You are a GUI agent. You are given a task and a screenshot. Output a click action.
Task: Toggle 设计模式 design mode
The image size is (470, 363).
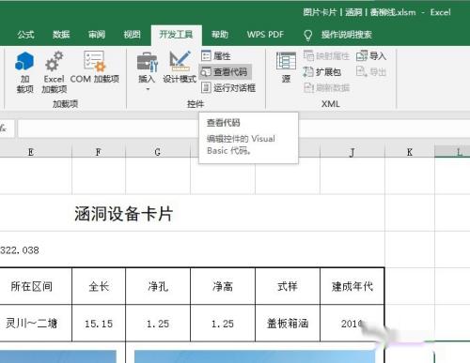point(180,68)
